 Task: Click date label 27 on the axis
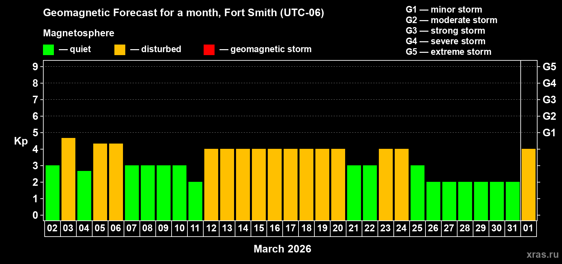449,228
